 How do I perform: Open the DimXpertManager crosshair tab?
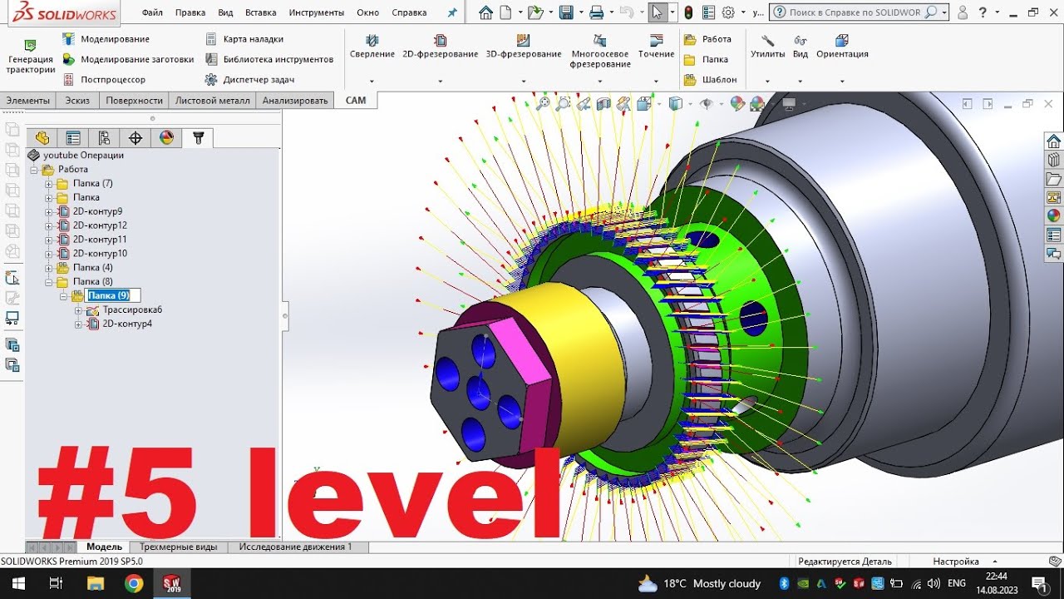[x=135, y=138]
